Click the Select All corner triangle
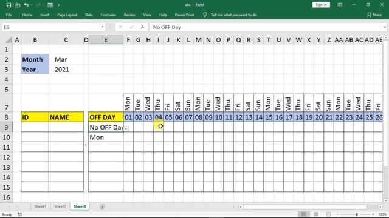Screen dimensions: 389x218 pyautogui.click(x=9, y=40)
